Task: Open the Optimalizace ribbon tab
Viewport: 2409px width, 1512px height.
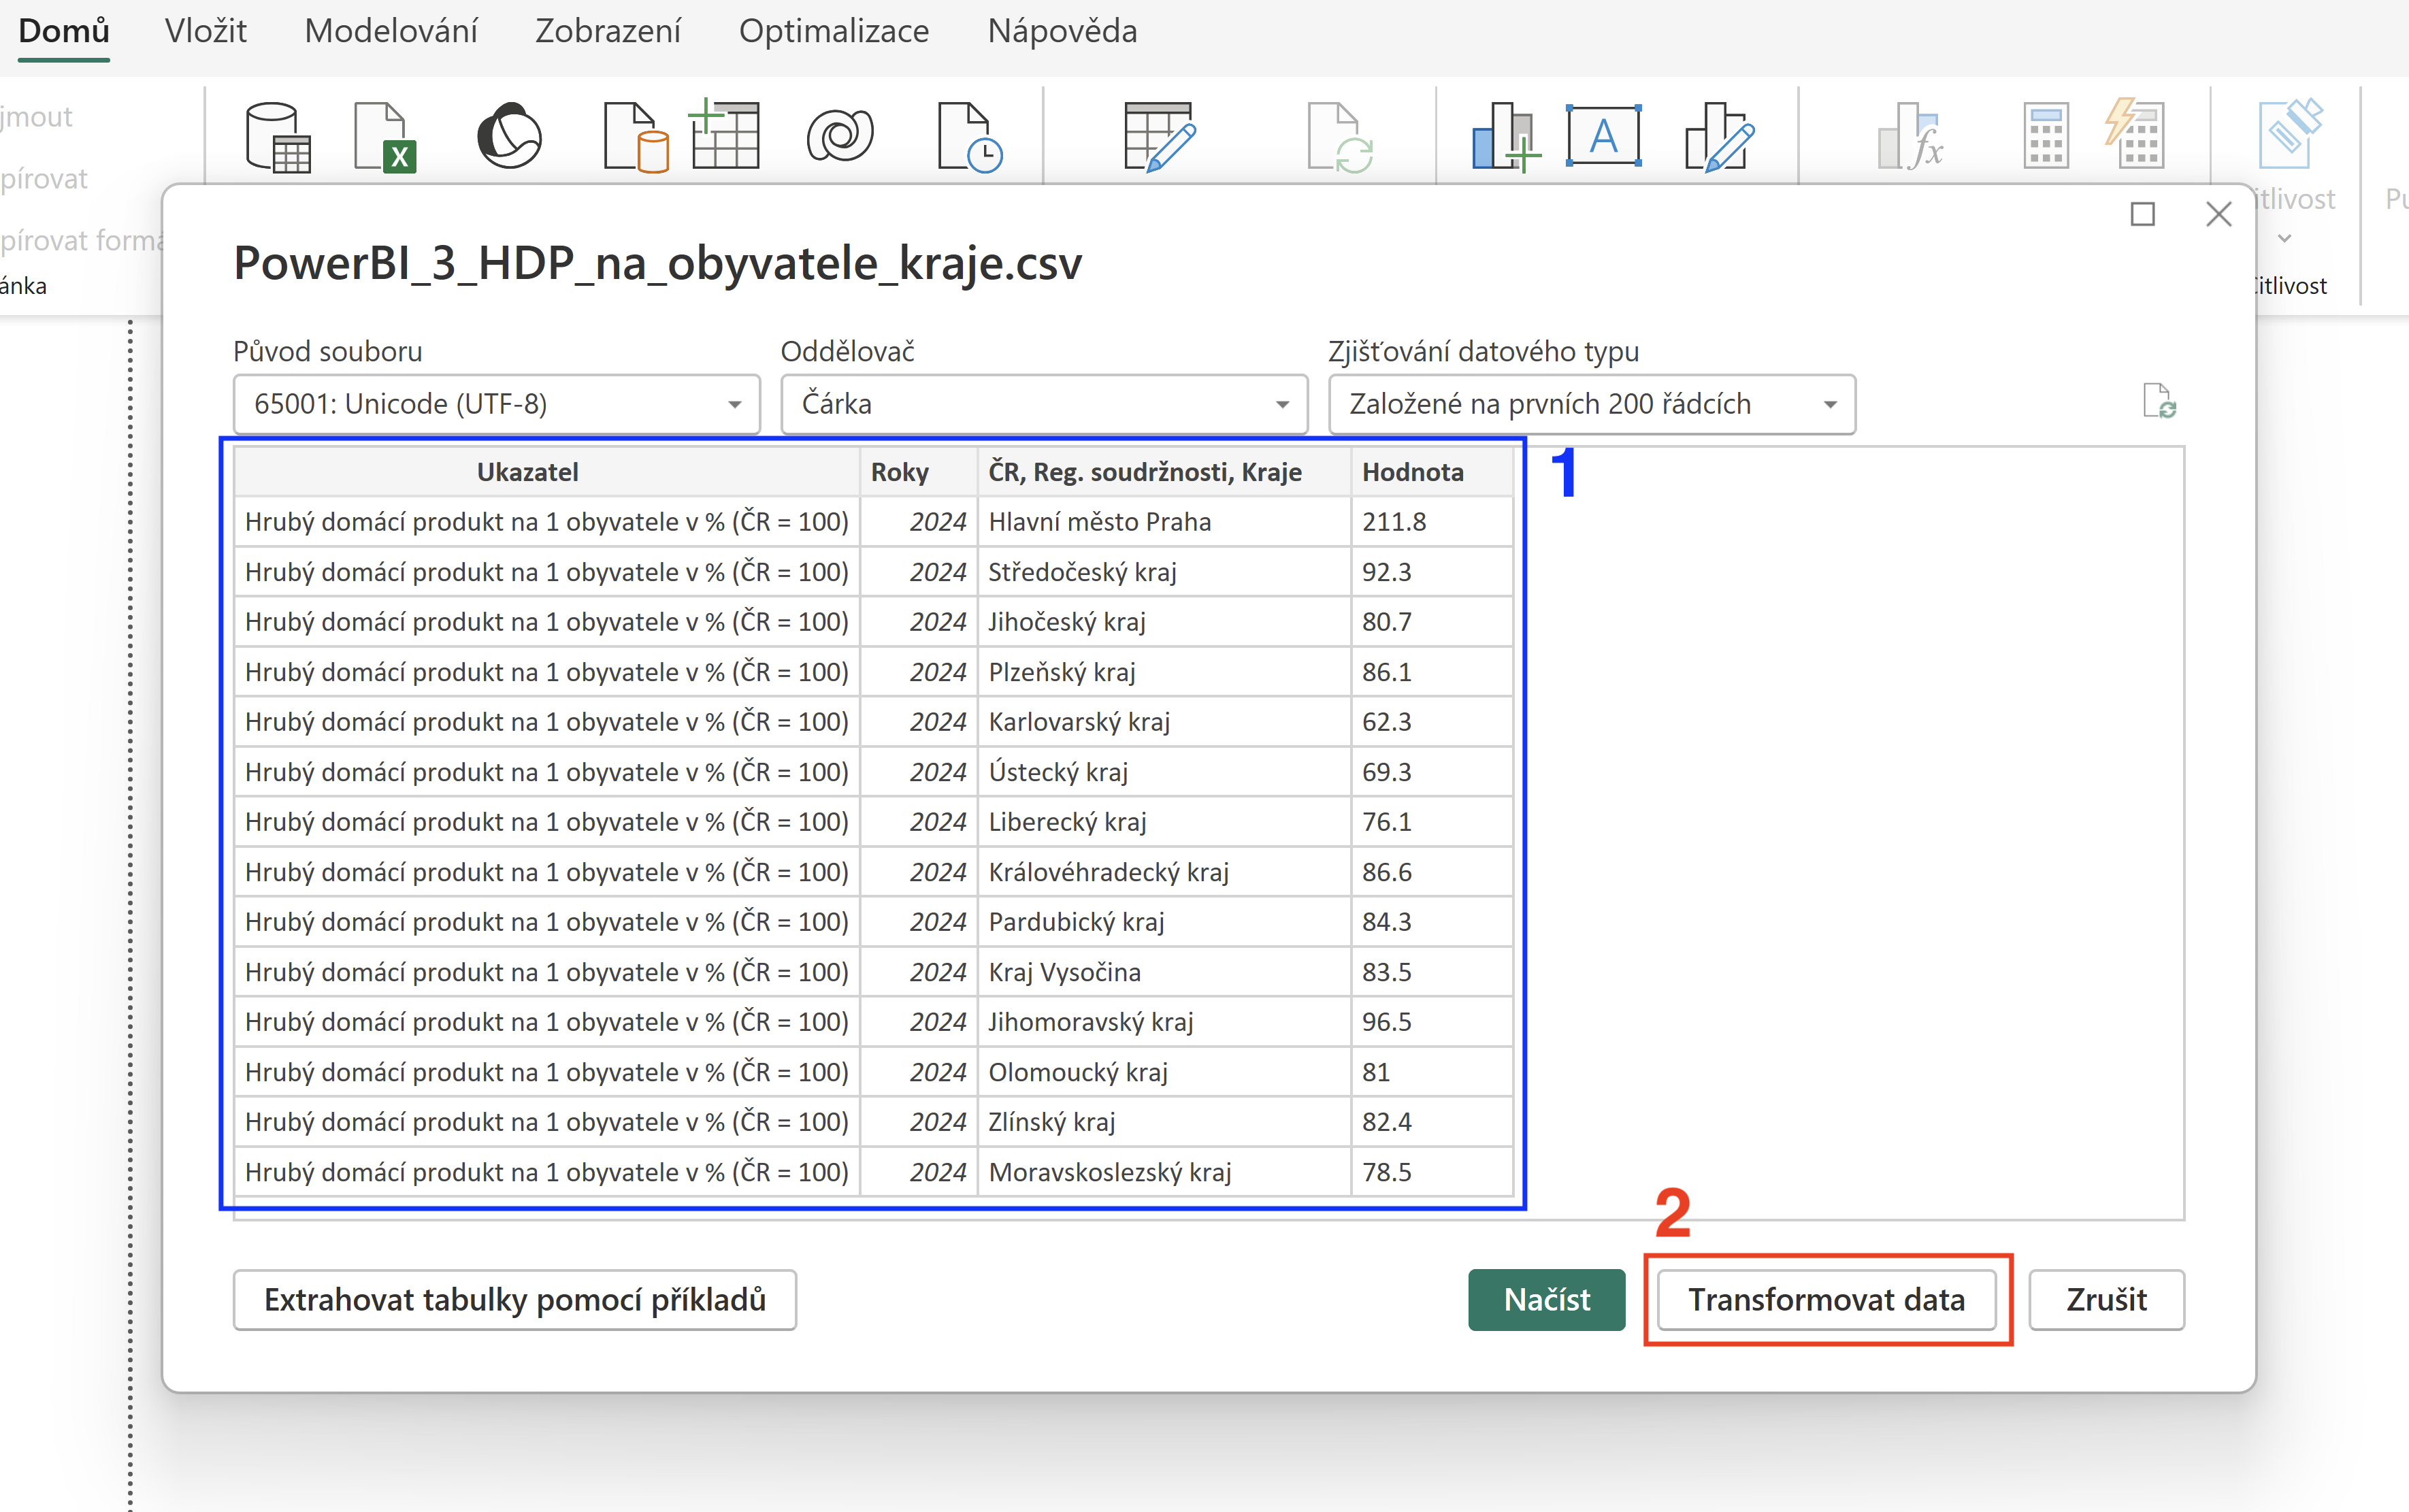Action: pyautogui.click(x=834, y=31)
